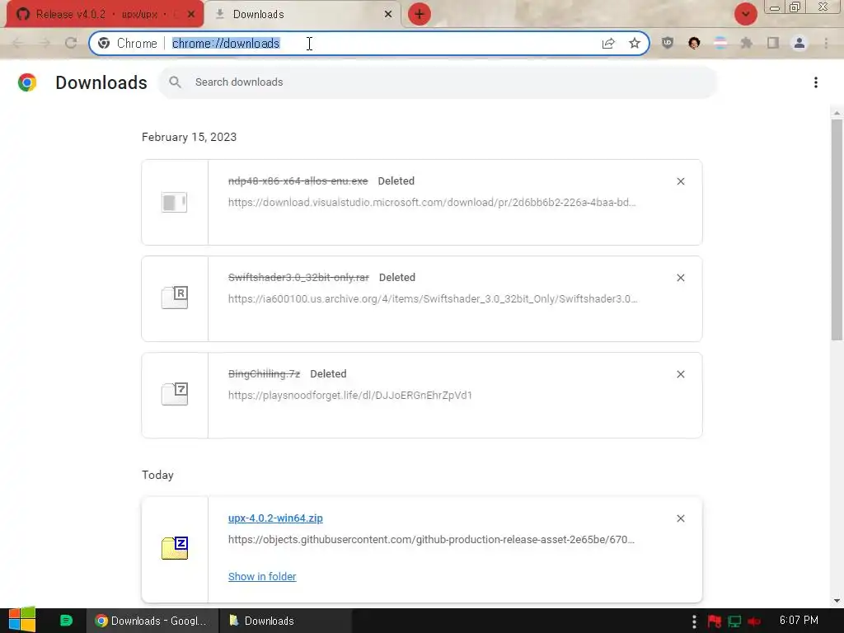Click the browser forward arrow

pos(45,43)
